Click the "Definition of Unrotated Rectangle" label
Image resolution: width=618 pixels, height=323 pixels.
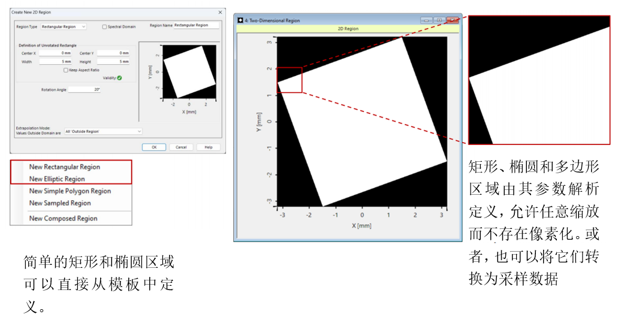[x=48, y=46]
